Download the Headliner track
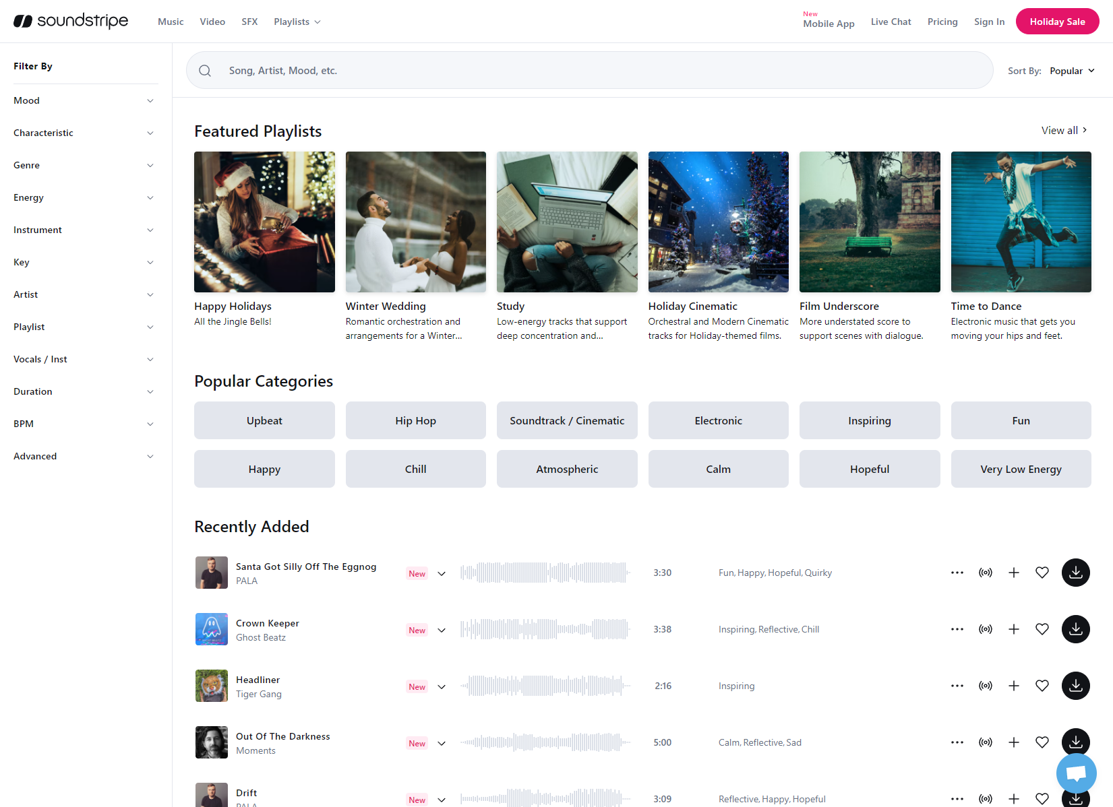The image size is (1113, 807). pyautogui.click(x=1075, y=686)
